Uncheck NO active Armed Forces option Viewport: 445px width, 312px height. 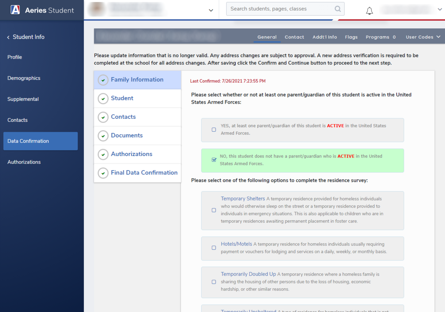pos(214,160)
